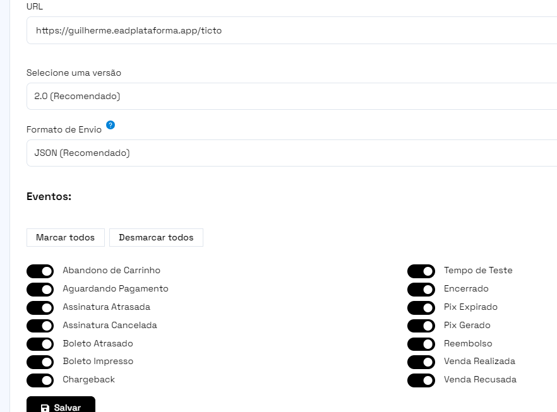Toggle the Venda Recusada switch

421,380
